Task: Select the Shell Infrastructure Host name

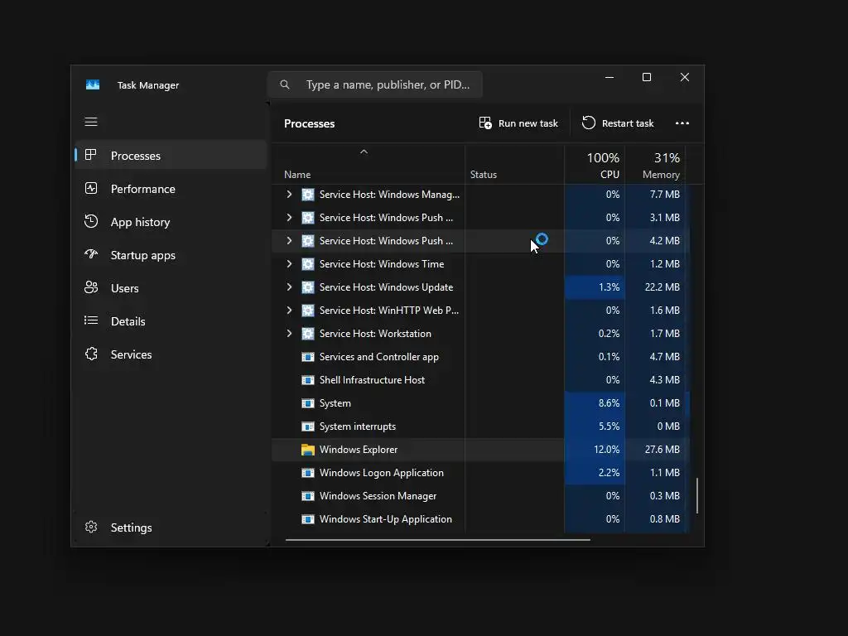Action: click(x=372, y=379)
